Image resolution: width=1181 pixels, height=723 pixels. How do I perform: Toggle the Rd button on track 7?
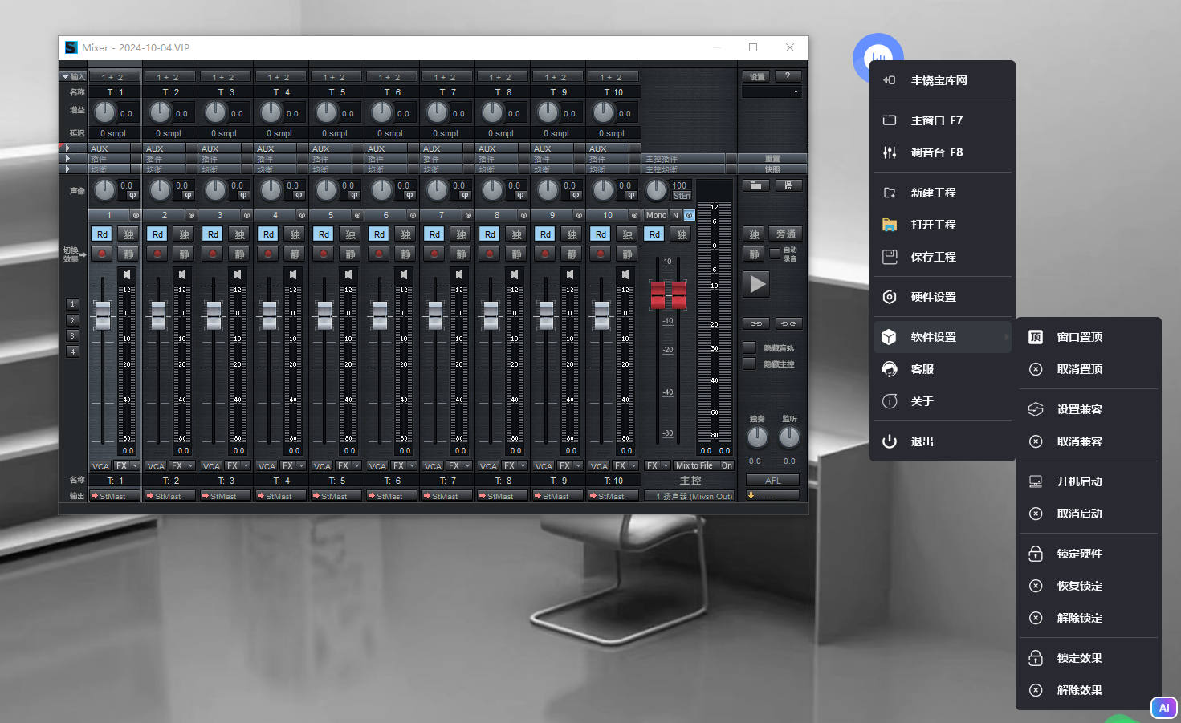434,234
